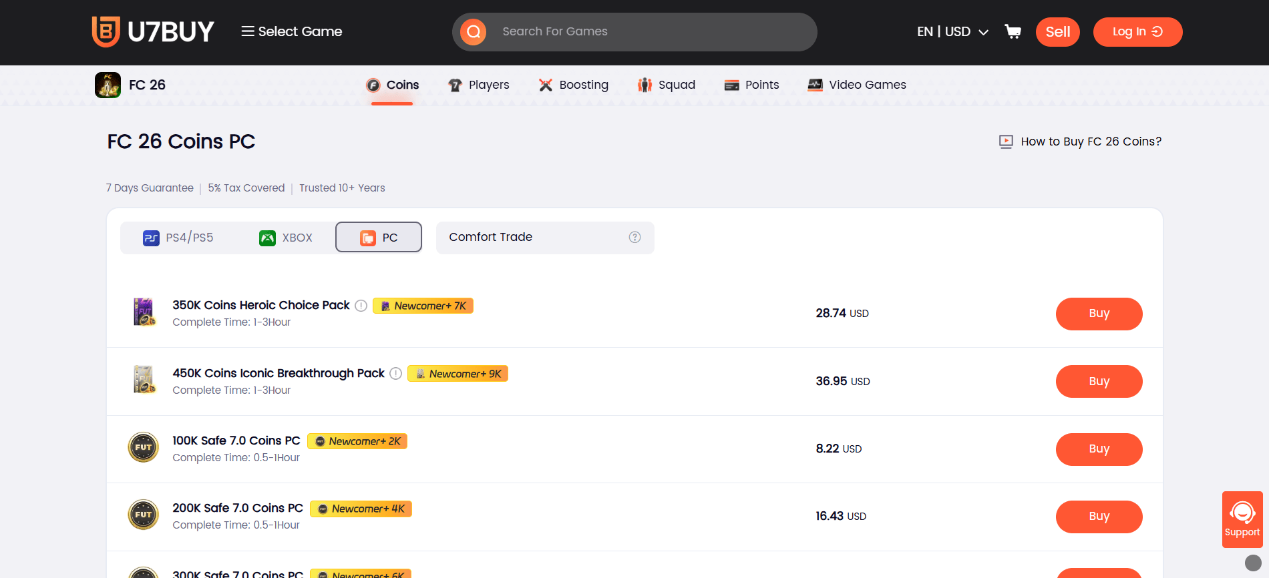
Task: Open the Comfort Trade delivery method selector
Action: click(x=534, y=238)
